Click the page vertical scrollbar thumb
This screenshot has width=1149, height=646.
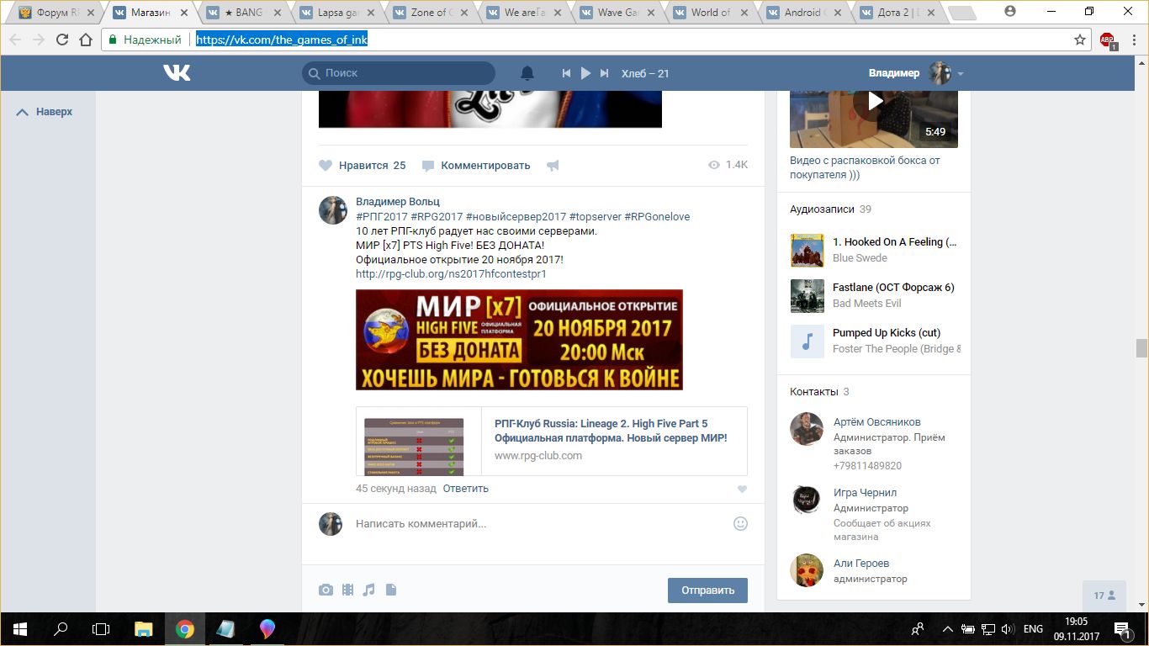click(1141, 348)
